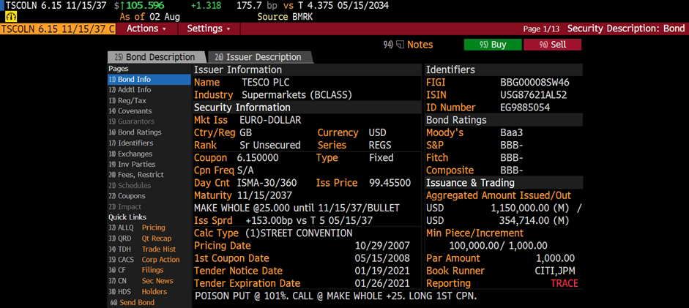Click the Composite rating value

pos(512,170)
